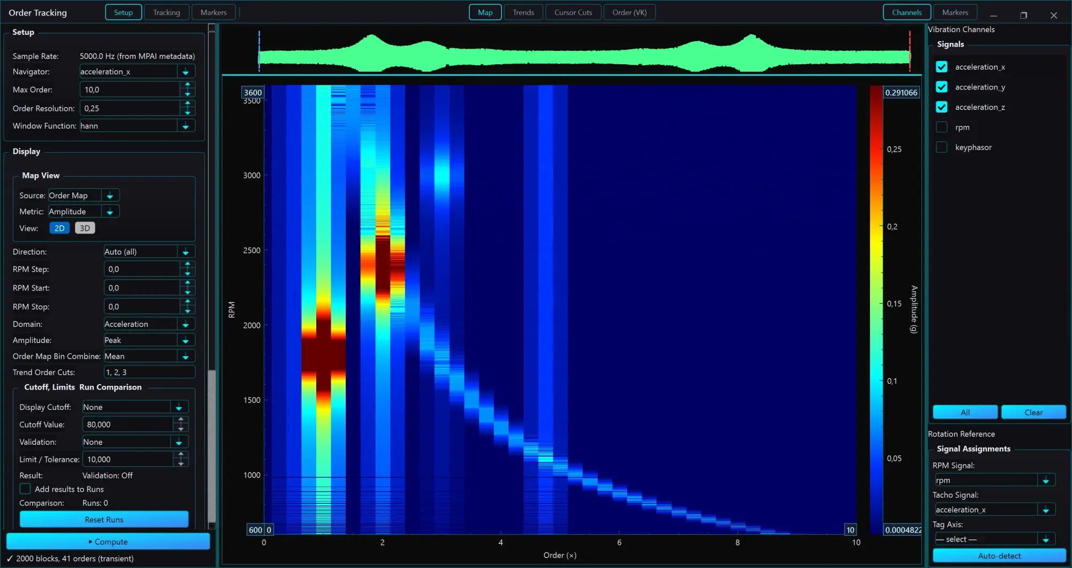Uncheck the acceleration_y channel
Image resolution: width=1072 pixels, height=568 pixels.
click(942, 87)
